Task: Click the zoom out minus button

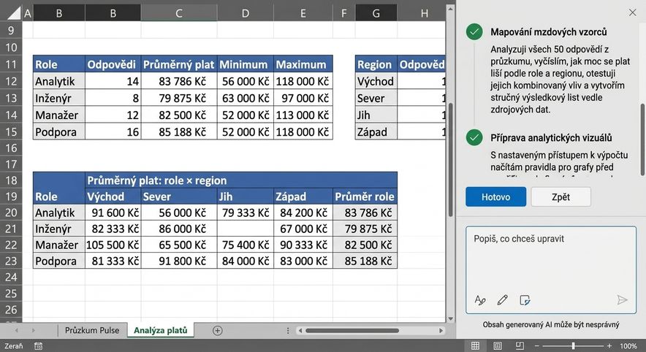Action: click(x=536, y=346)
